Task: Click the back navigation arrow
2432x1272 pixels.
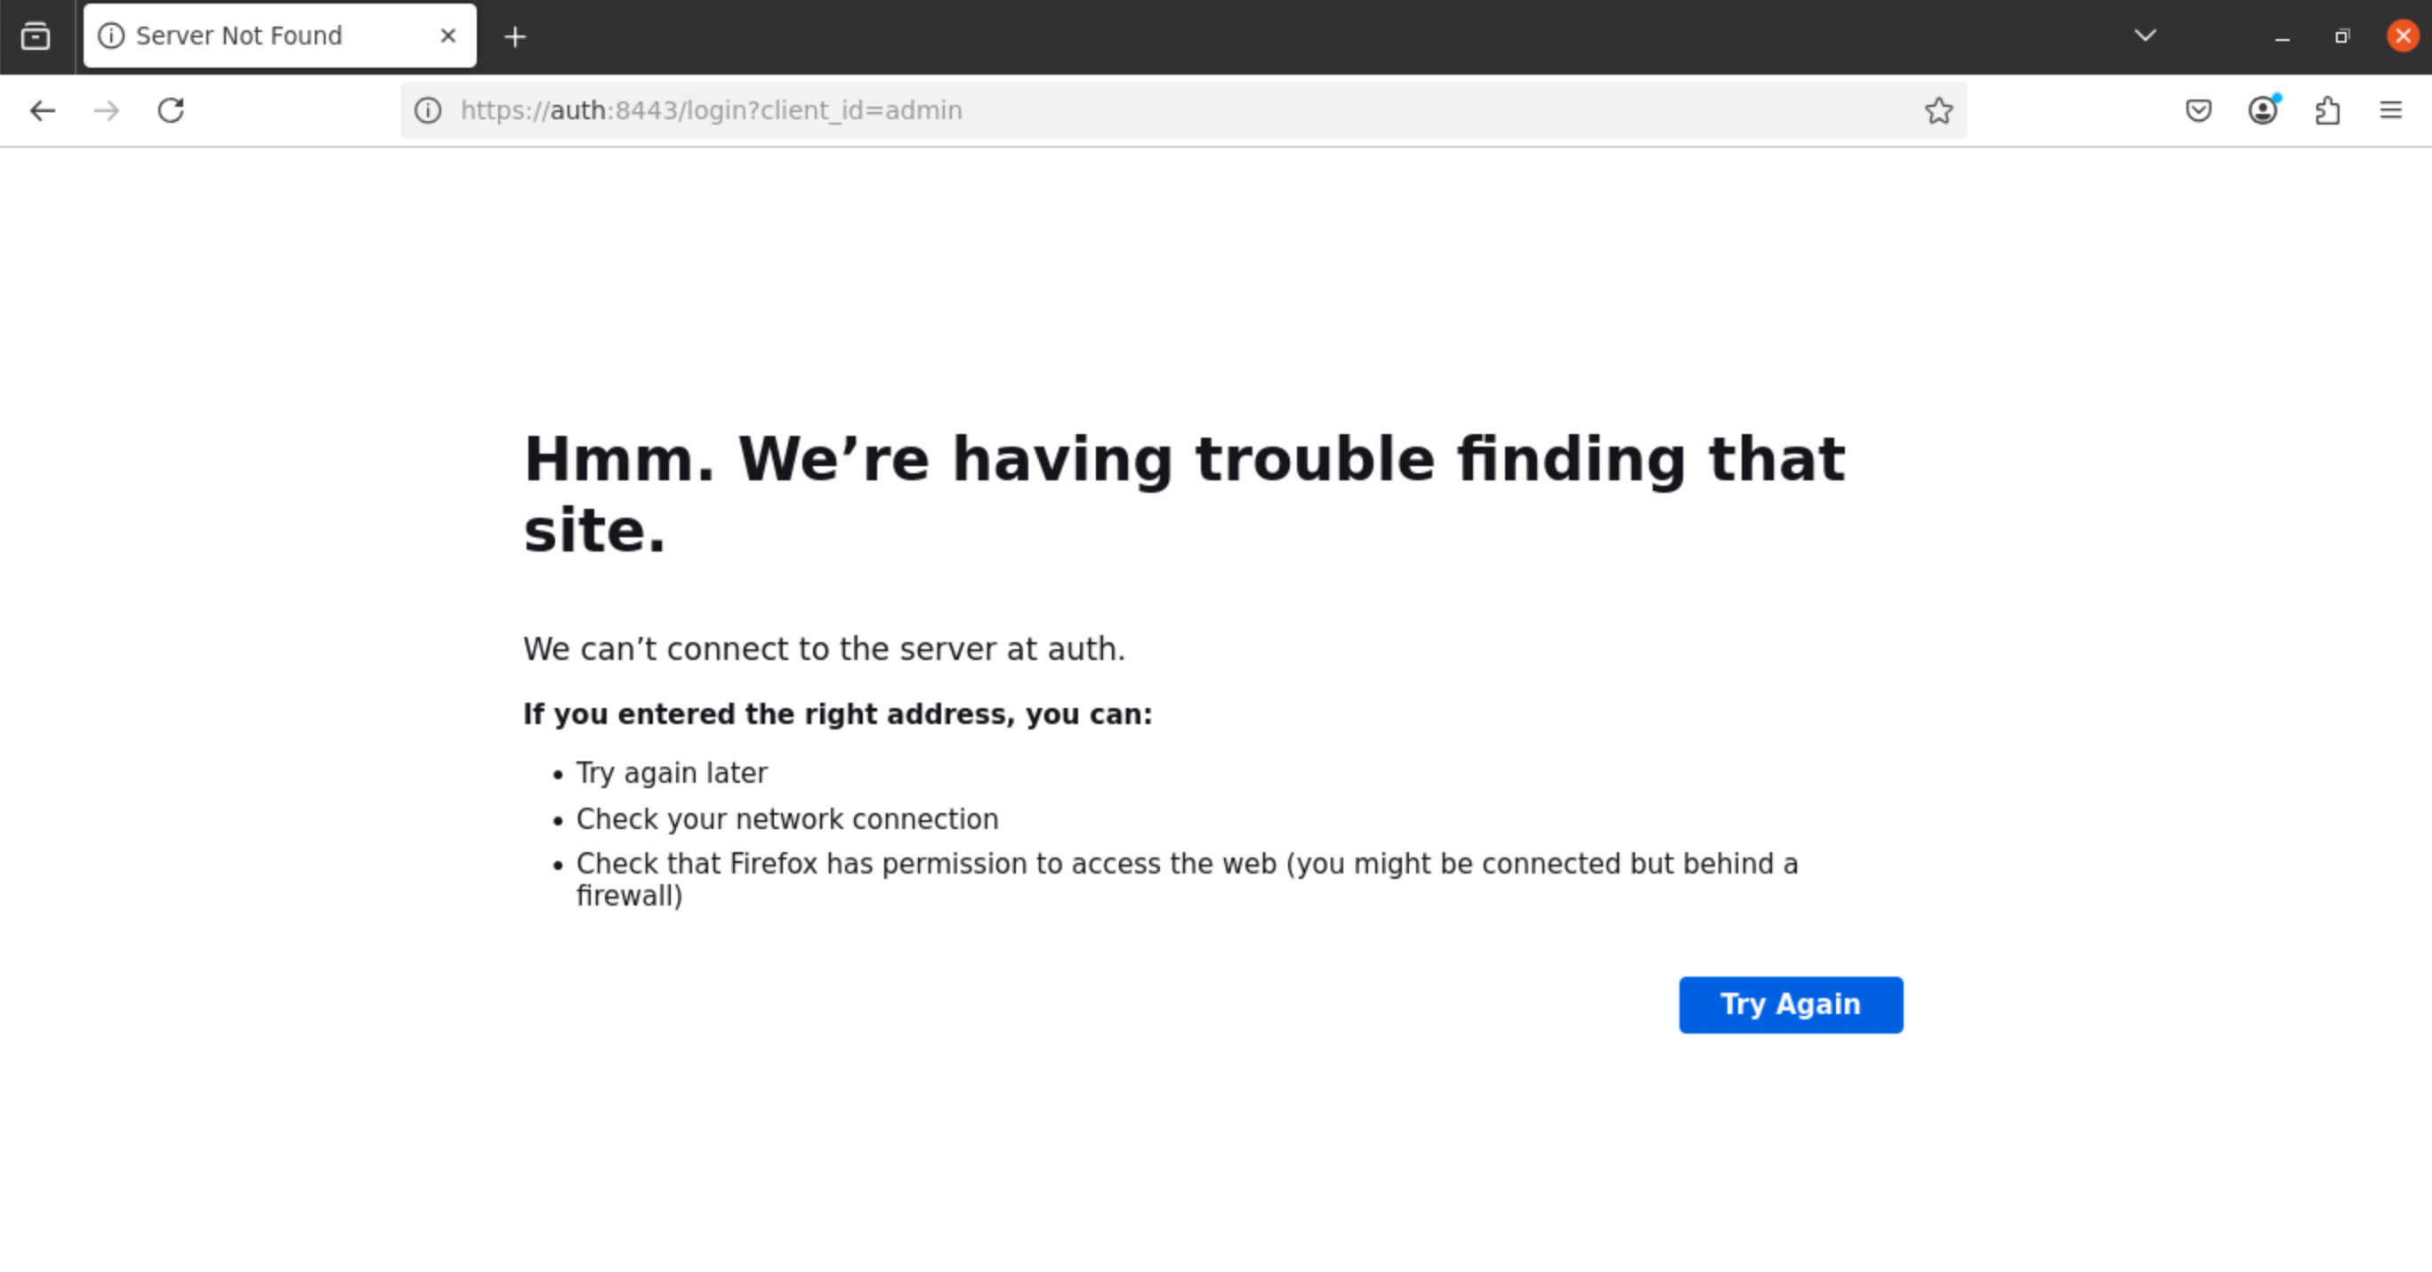Action: pyautogui.click(x=43, y=110)
